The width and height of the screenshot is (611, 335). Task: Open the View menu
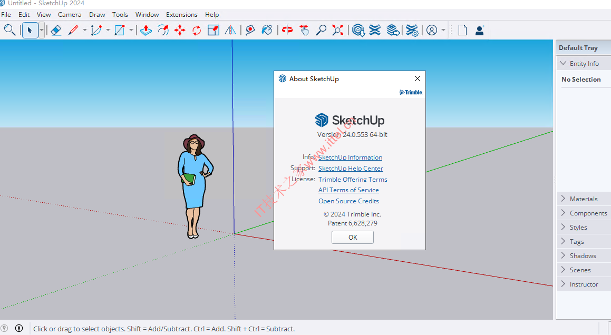coord(44,14)
